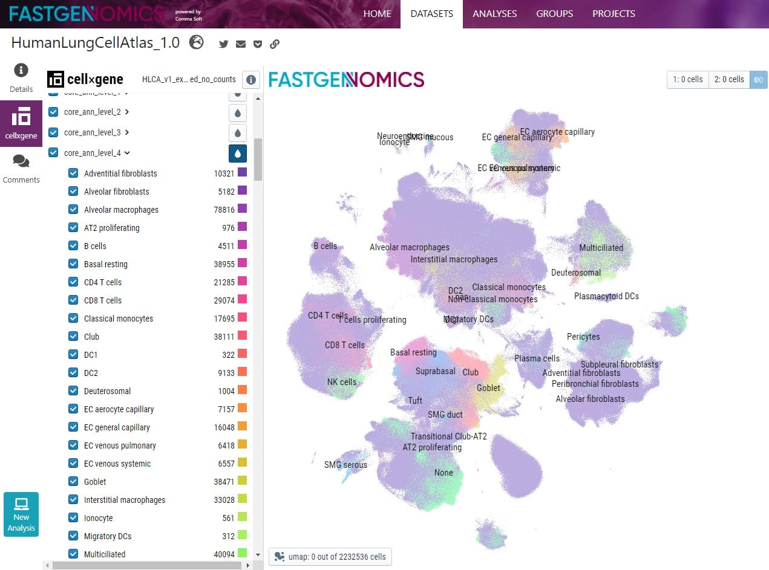The width and height of the screenshot is (769, 570).
Task: Click the Multiciliated label on UMAP plot
Action: point(601,248)
